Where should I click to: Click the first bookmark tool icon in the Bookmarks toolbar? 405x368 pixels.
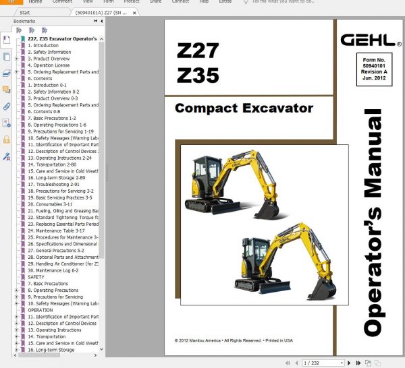click(x=19, y=30)
